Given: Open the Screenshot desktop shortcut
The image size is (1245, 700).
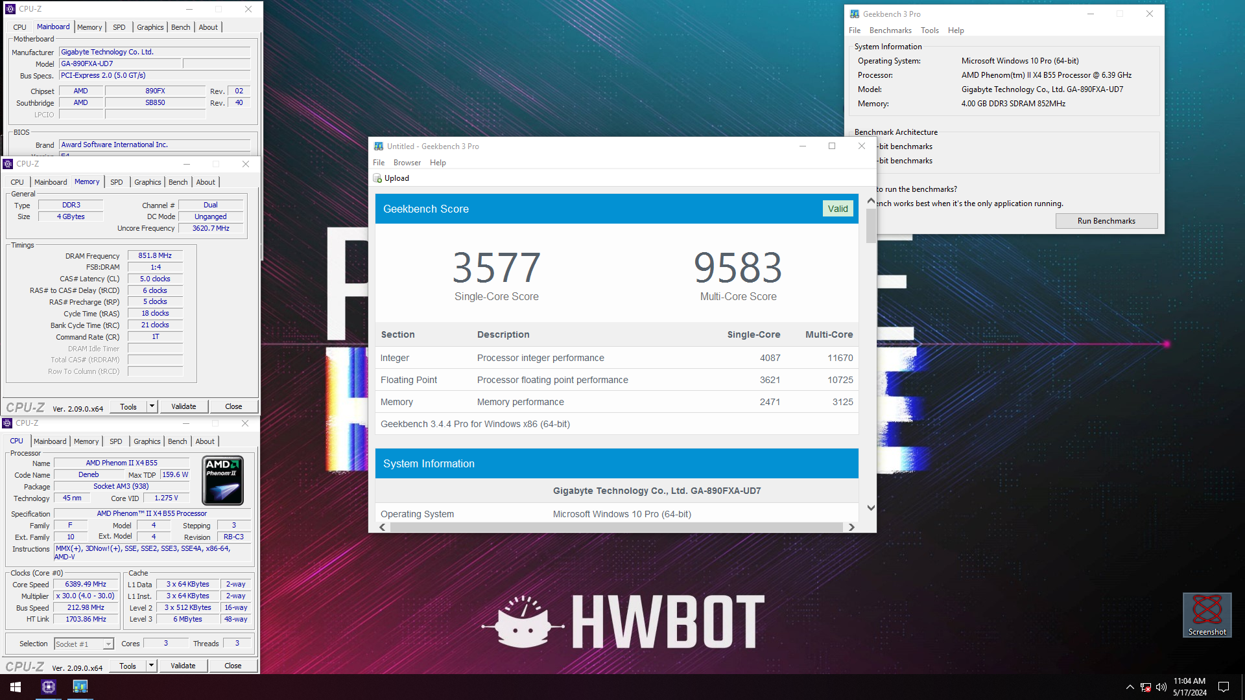Looking at the screenshot, I should (x=1207, y=614).
